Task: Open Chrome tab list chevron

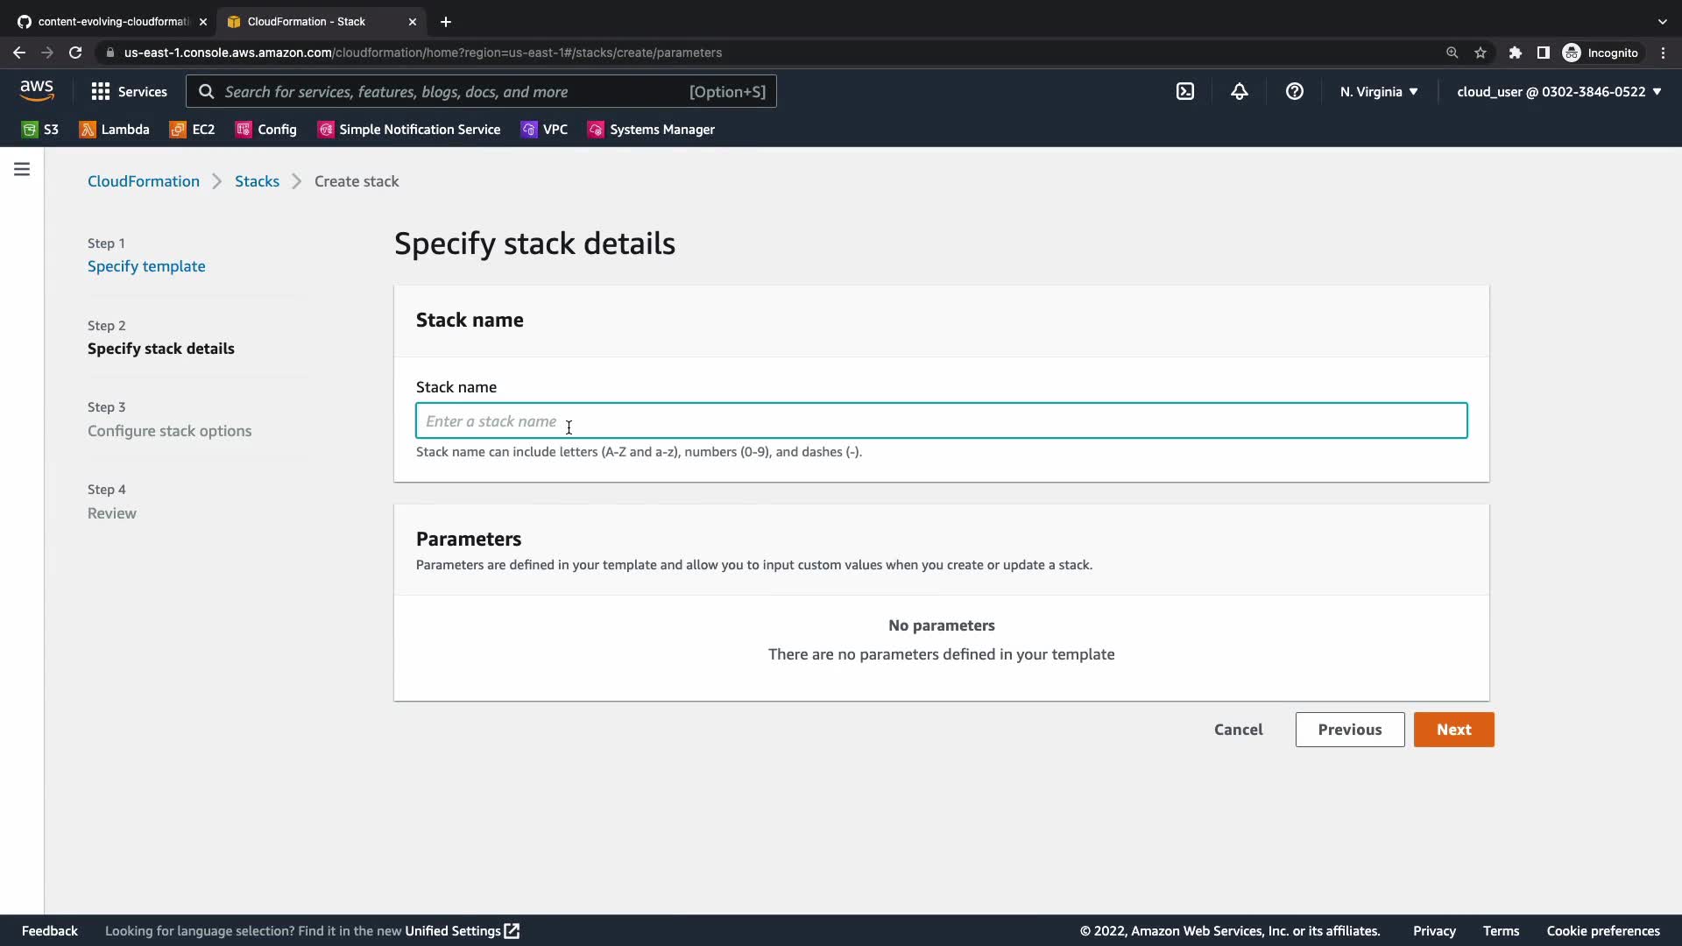Action: tap(1662, 21)
